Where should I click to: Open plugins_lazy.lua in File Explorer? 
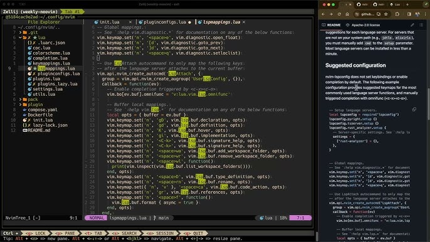(x=57, y=84)
